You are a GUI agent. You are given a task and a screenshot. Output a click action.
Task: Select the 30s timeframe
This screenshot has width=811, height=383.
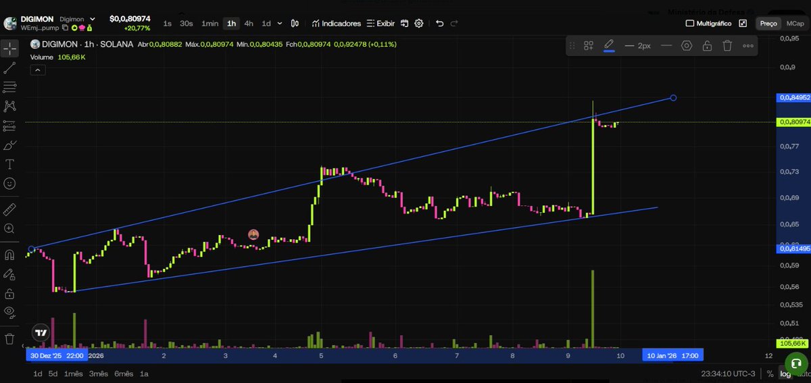[186, 23]
